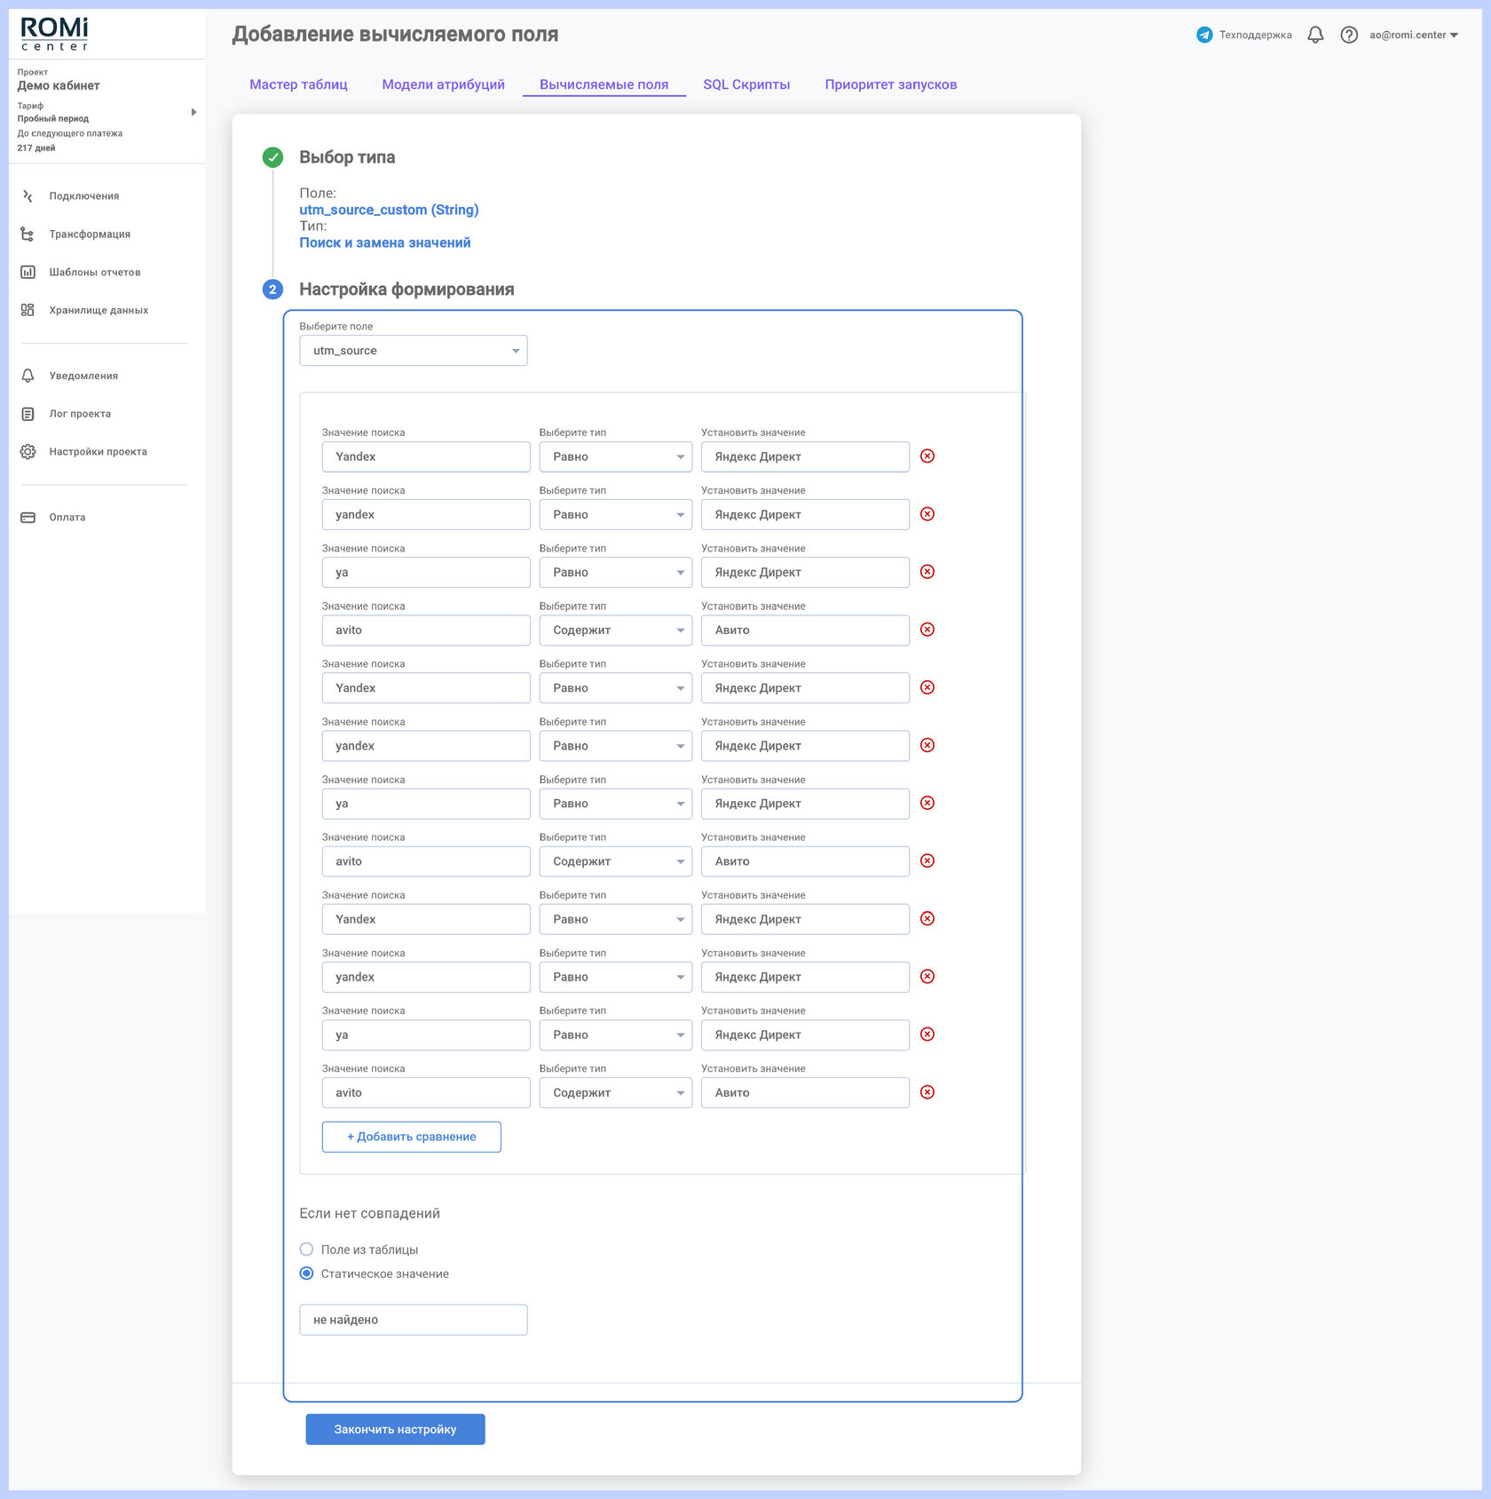Click the Добавить сравнение button

click(412, 1137)
